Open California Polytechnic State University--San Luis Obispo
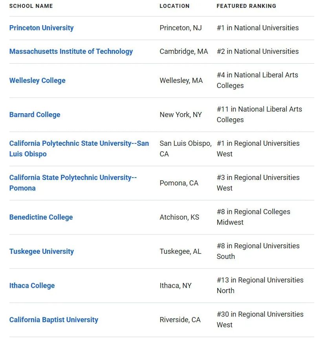 point(79,149)
